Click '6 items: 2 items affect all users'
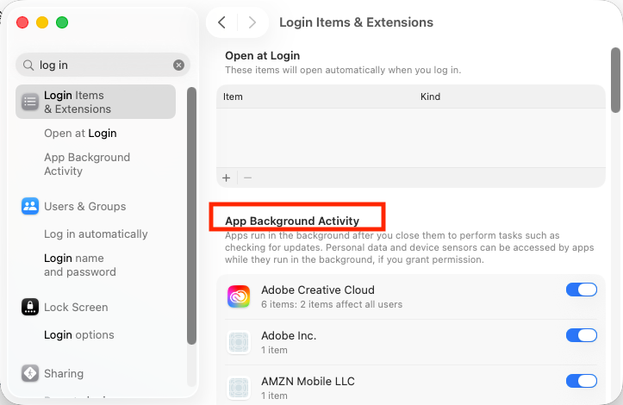The width and height of the screenshot is (623, 405). point(332,304)
